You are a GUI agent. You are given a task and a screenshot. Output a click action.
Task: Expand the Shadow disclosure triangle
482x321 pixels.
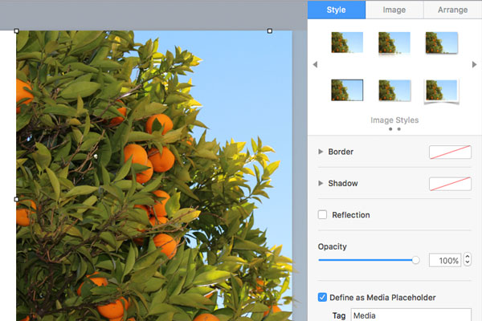coord(321,183)
